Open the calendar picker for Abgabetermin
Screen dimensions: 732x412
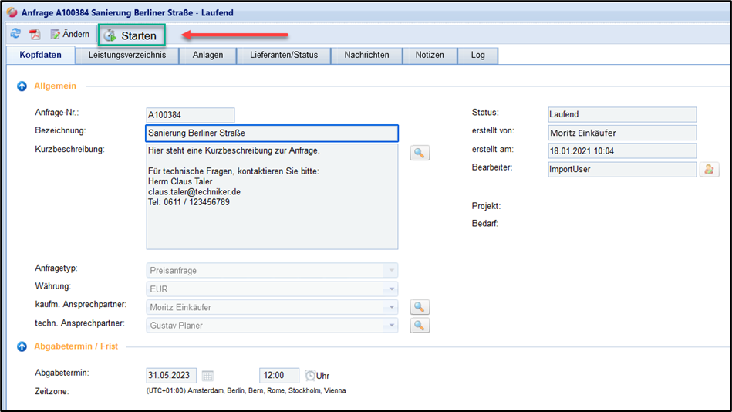207,376
